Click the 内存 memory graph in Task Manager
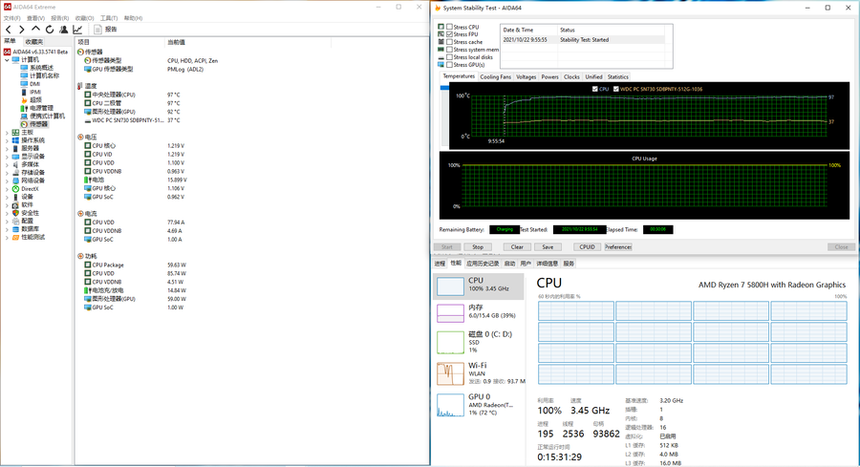Viewport: 860px width, 467px height. tap(450, 313)
